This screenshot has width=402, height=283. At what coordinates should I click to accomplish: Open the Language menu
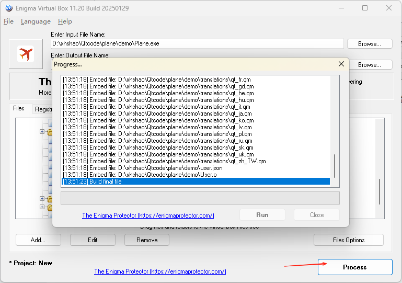pos(36,21)
